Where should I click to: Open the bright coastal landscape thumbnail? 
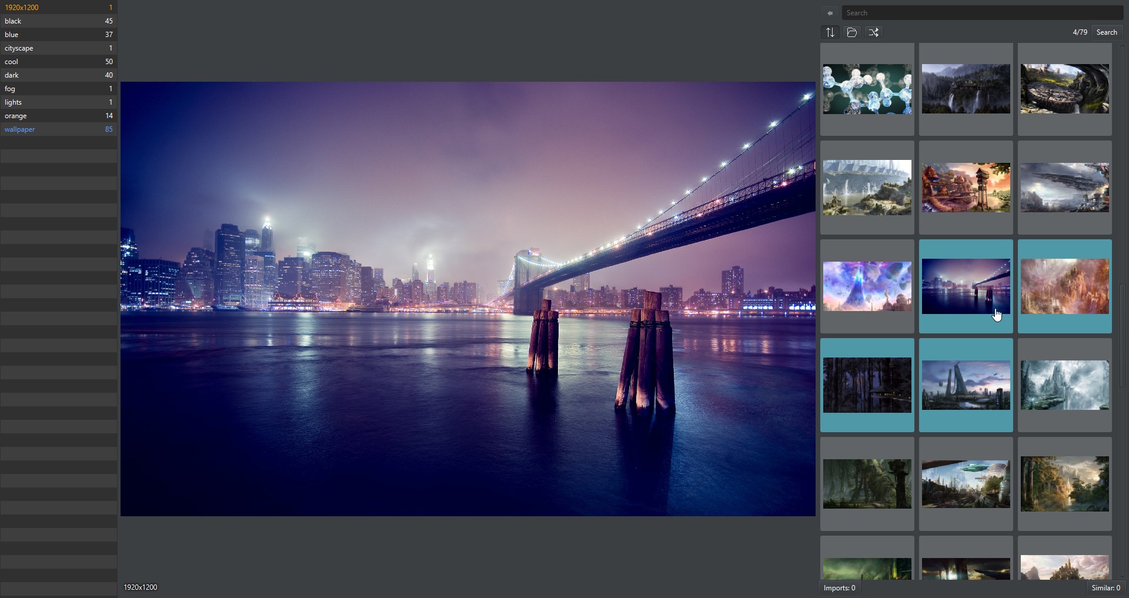pyautogui.click(x=867, y=188)
